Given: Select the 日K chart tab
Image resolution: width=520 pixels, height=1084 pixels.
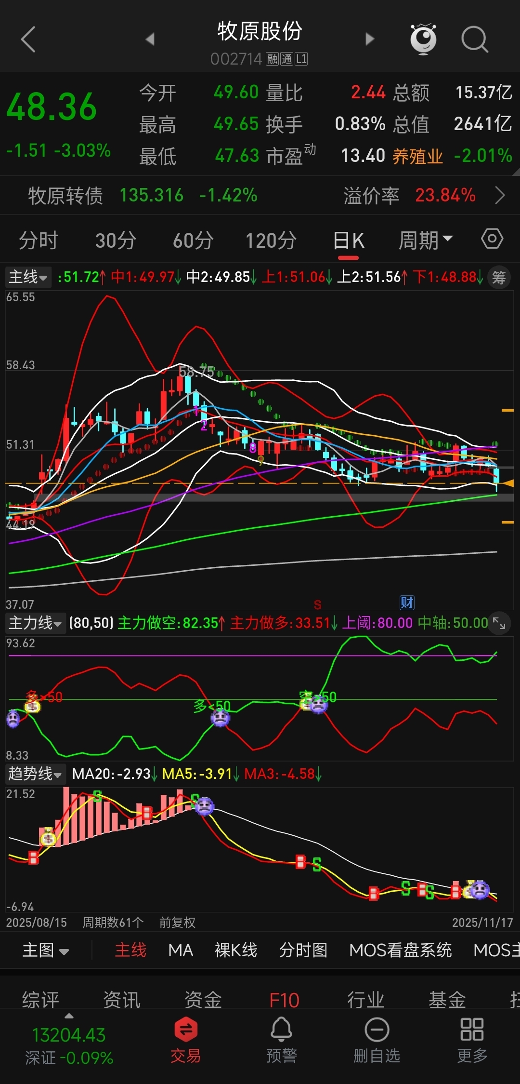Looking at the screenshot, I should click(x=349, y=240).
